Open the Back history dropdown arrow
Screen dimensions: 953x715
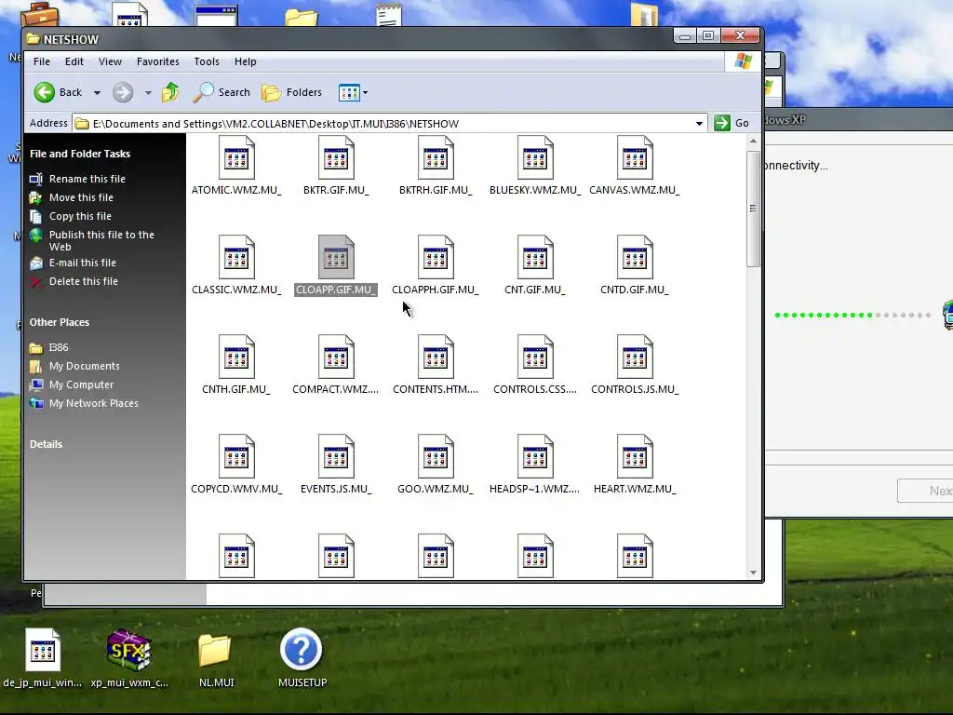[97, 92]
